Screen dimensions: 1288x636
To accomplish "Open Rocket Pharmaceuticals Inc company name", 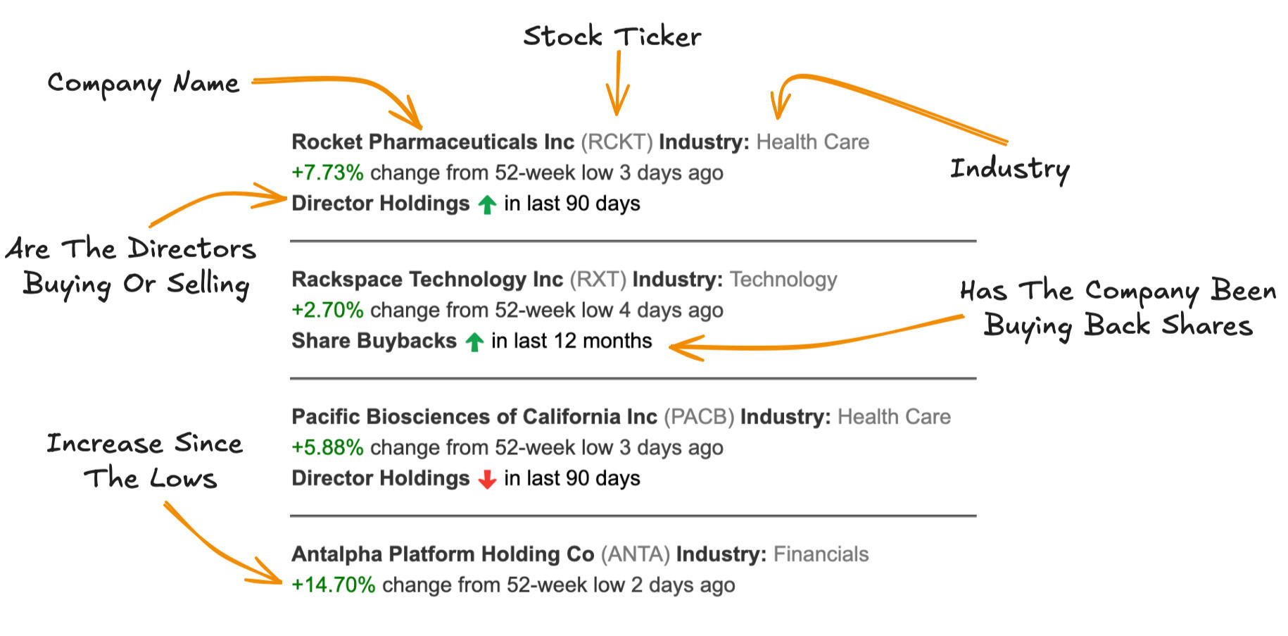I will [433, 142].
